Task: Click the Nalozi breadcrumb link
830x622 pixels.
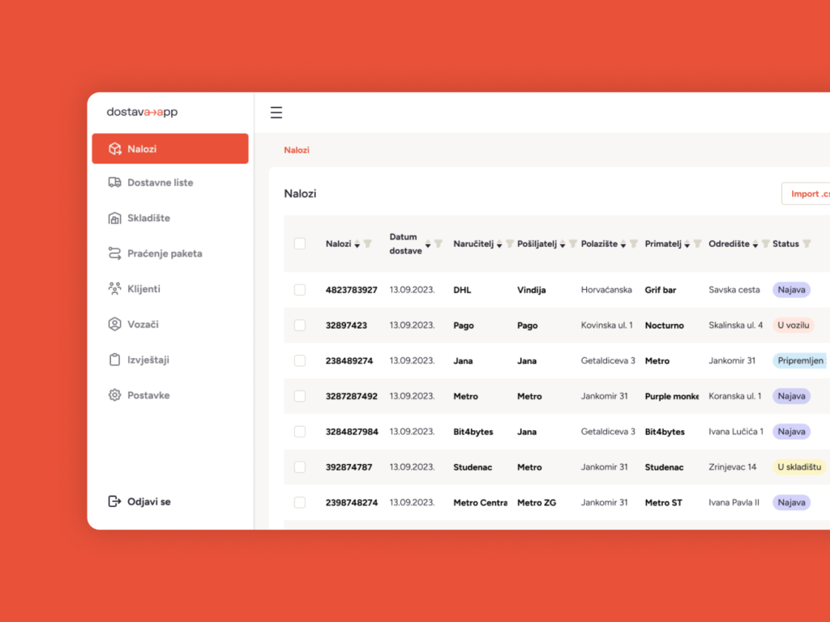Action: (297, 150)
